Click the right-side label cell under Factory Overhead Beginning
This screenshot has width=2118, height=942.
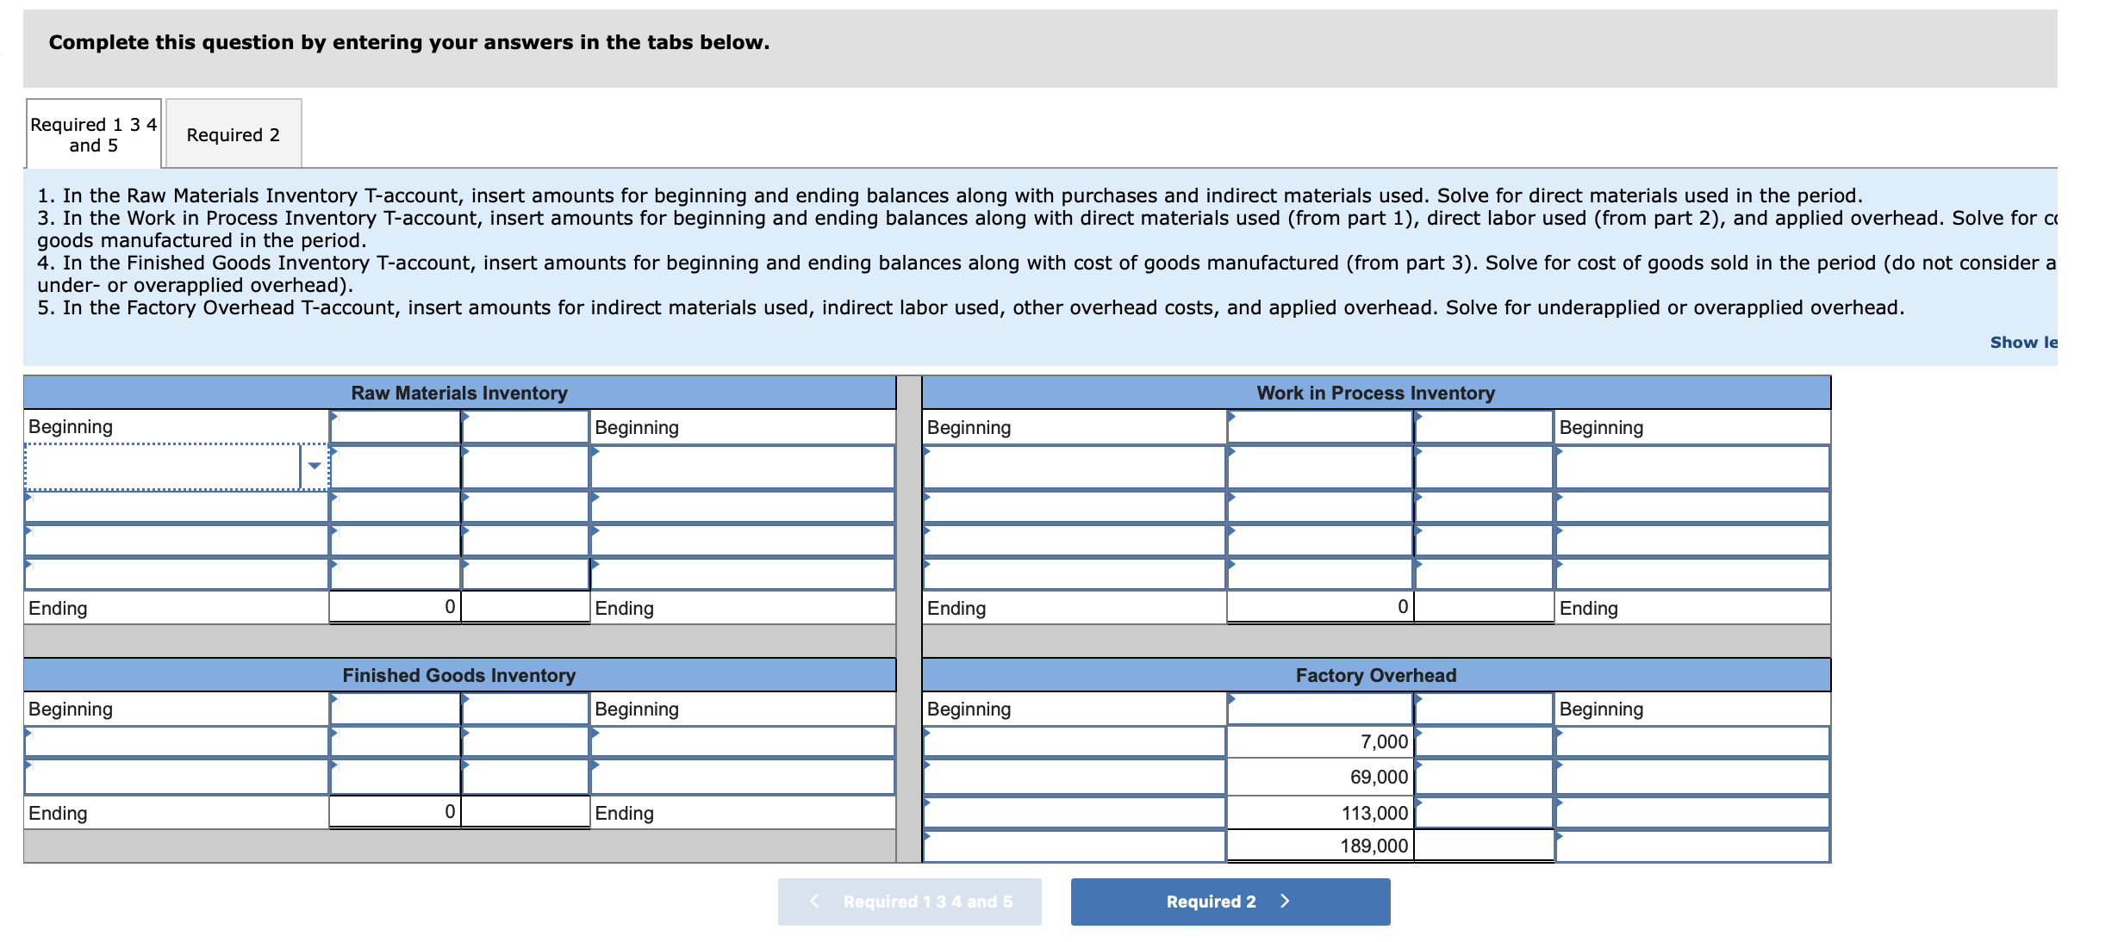pyautogui.click(x=1691, y=741)
